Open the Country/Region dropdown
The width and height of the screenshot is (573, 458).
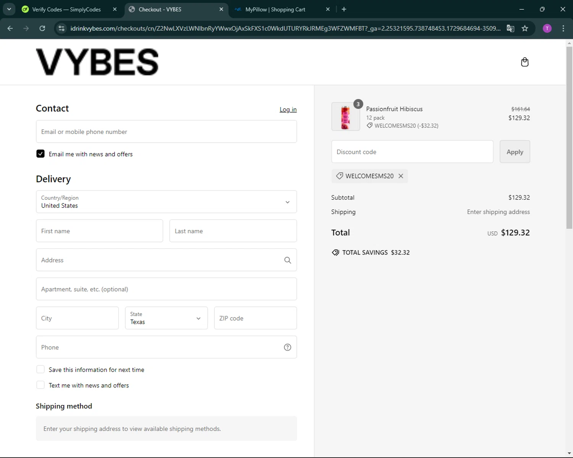tap(166, 202)
